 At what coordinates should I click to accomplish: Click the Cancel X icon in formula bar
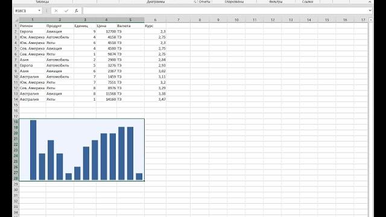click(56, 11)
